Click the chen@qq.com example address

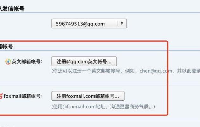click(156, 71)
